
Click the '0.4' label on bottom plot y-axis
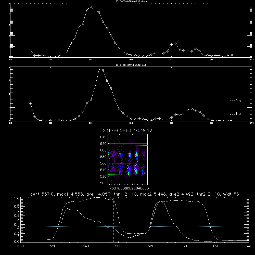(17, 225)
